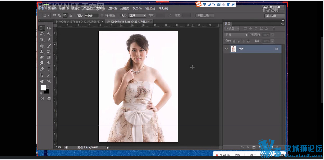
Task: Choose Add to Selection mode
Action: (60, 15)
